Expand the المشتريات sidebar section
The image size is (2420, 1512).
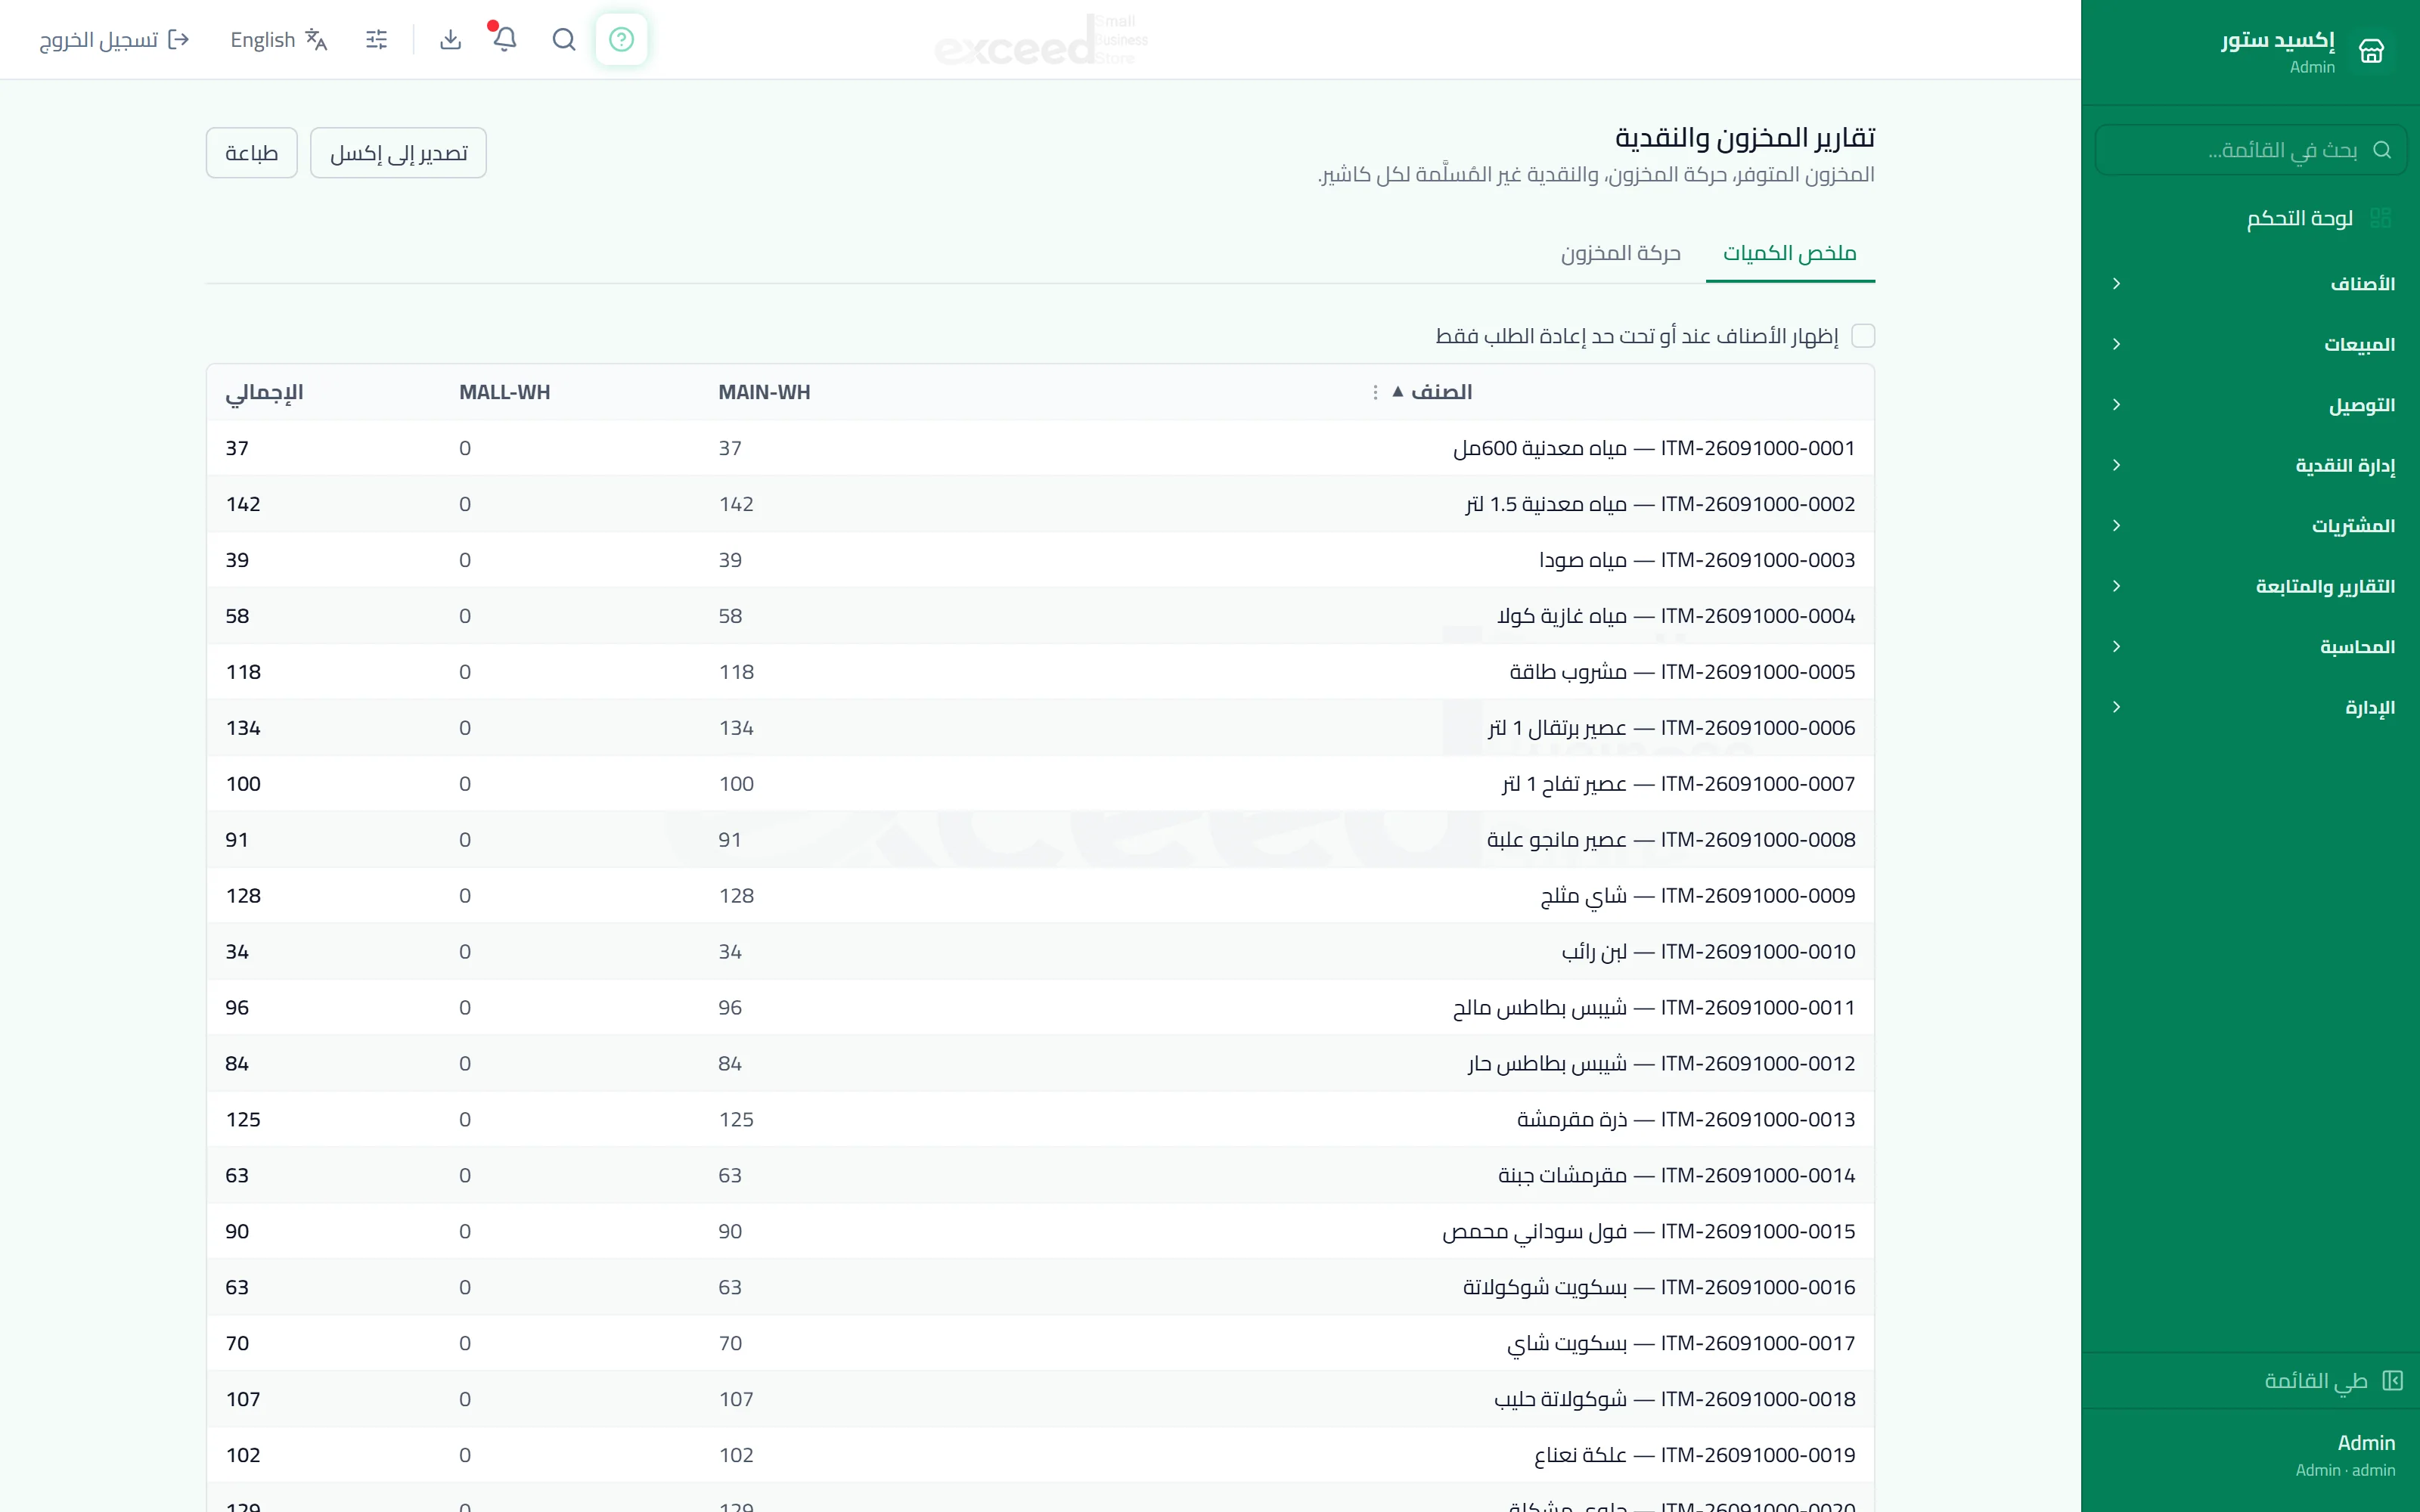click(2250, 526)
